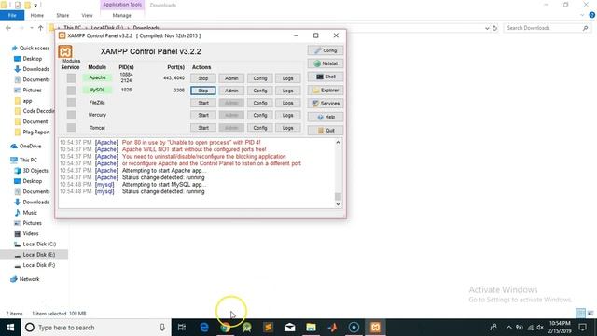Open XAMPP Help

326,117
